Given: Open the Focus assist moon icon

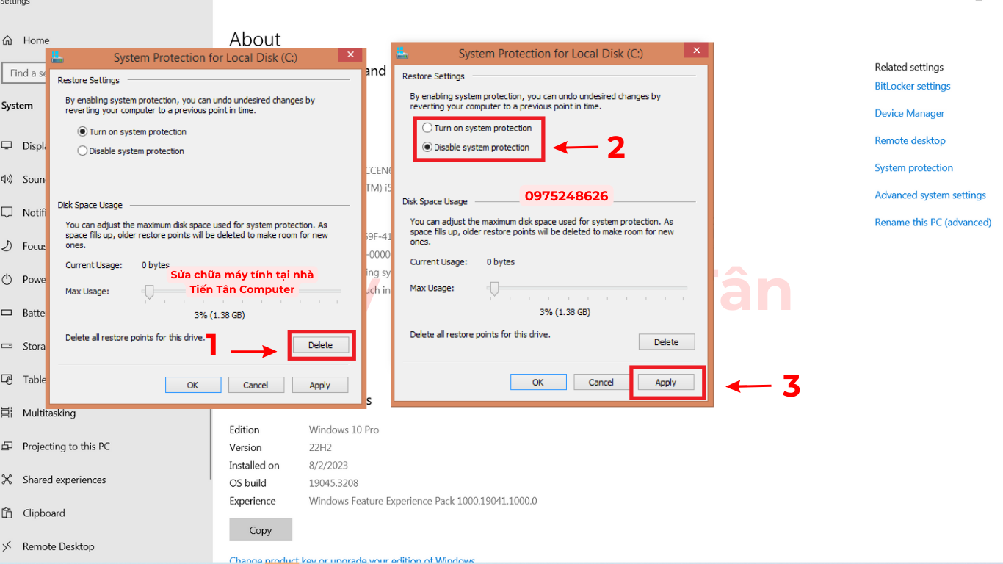Looking at the screenshot, I should click(x=7, y=246).
